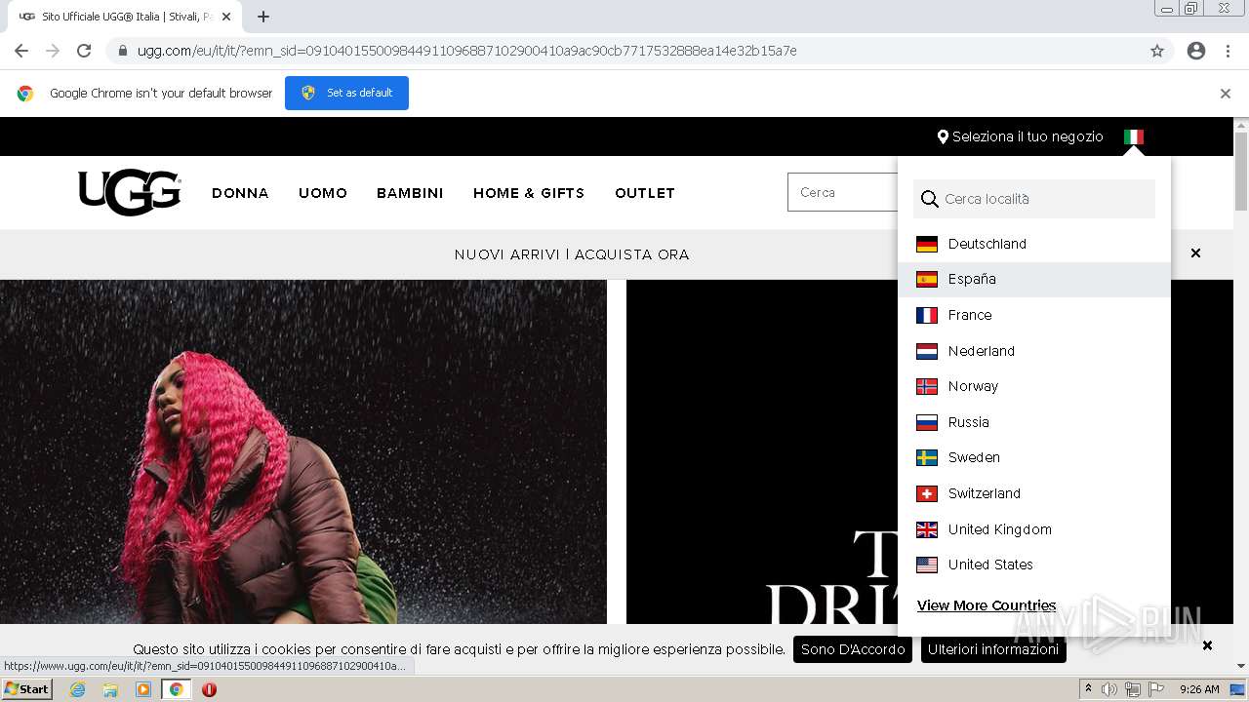Select Nederland country name
1249x702 pixels.
(982, 351)
